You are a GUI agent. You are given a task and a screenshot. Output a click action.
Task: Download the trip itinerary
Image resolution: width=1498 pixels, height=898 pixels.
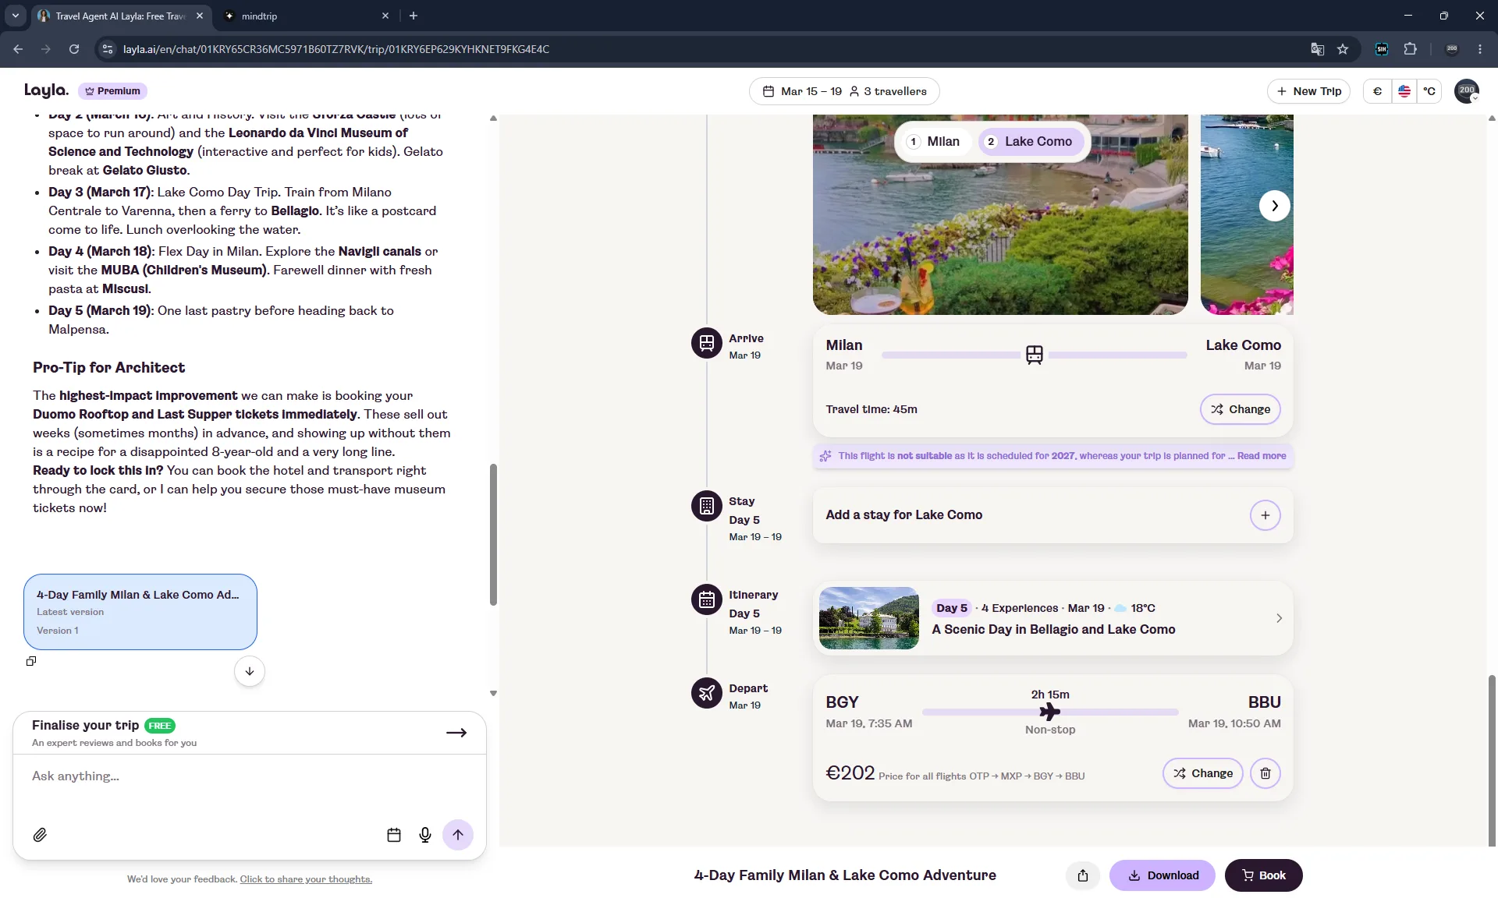(x=1163, y=875)
